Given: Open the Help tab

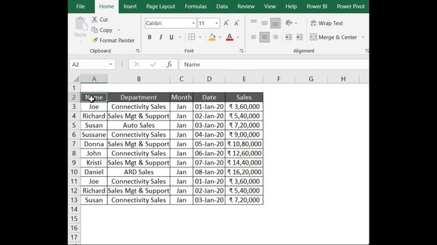Looking at the screenshot, I should (291, 6).
